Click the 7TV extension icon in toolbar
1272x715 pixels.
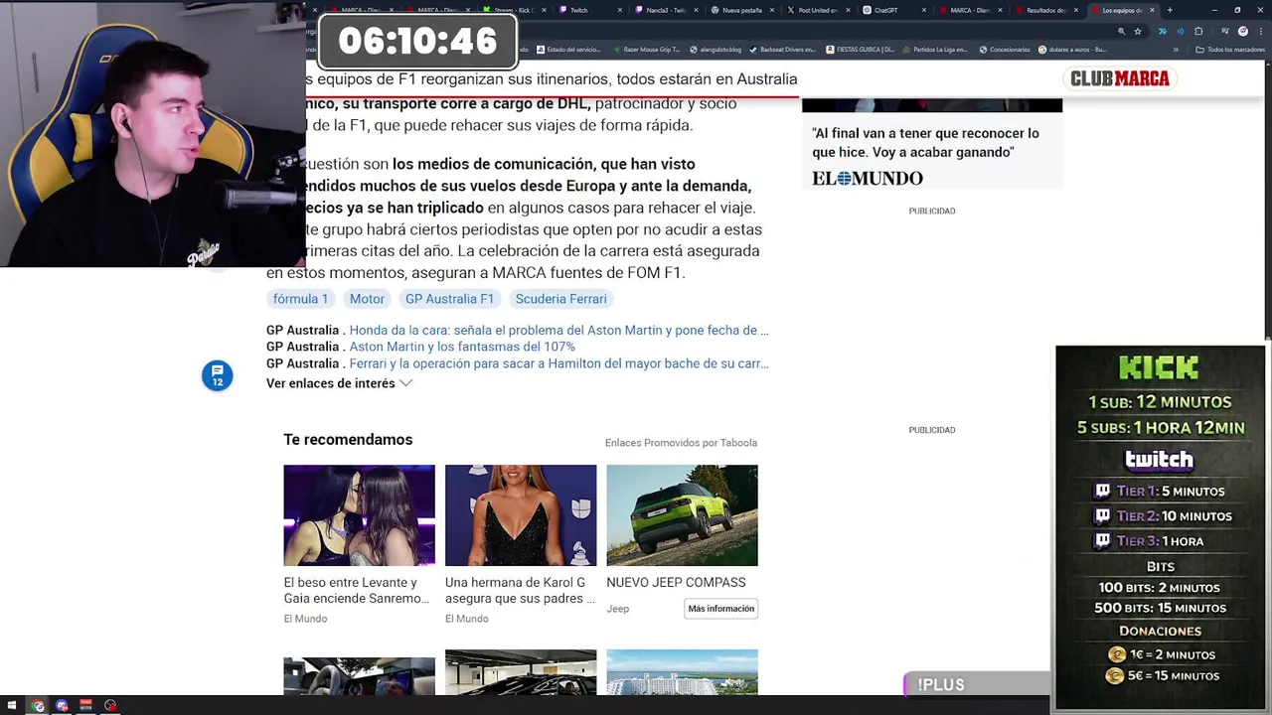coord(1162,31)
